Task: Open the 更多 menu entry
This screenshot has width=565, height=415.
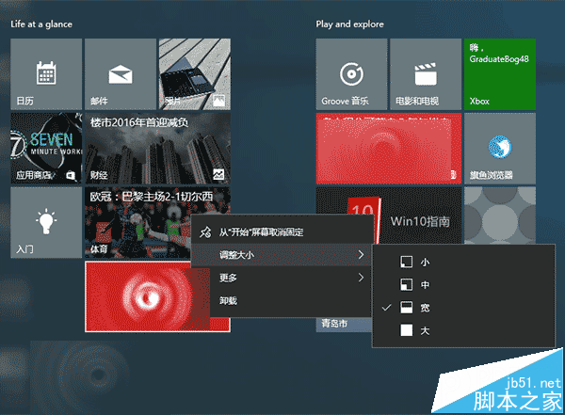Action: (282, 278)
